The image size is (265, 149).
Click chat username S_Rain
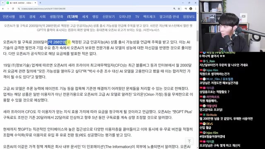coord(211,61)
